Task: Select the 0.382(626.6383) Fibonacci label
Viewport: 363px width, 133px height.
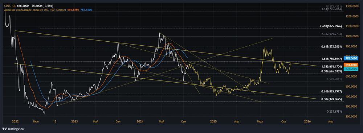Action: tap(331, 71)
